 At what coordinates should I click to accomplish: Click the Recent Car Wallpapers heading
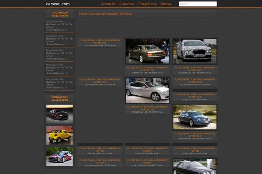point(60,14)
